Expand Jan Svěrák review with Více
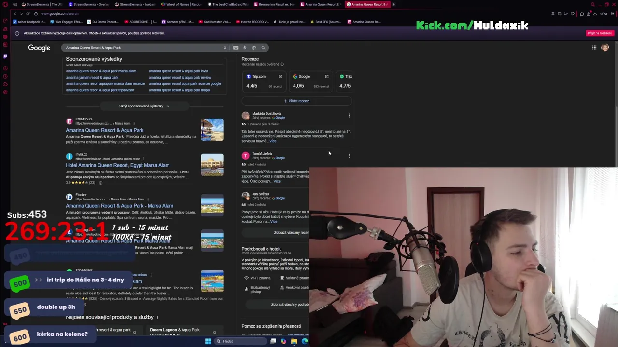618x347 pixels. point(274,221)
